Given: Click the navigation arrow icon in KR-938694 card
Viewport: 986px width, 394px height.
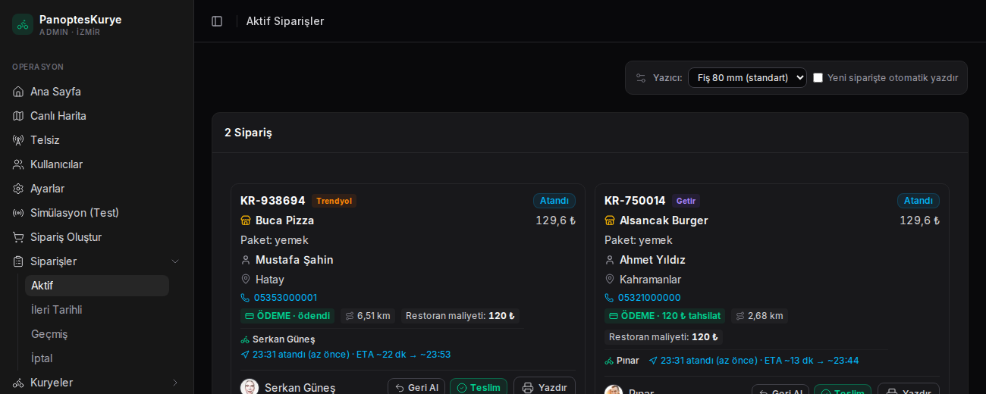Looking at the screenshot, I should point(245,355).
